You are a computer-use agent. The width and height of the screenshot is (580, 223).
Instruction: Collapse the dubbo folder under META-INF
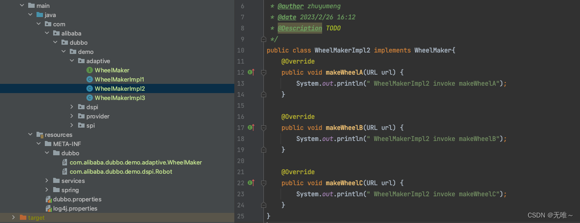(47, 153)
